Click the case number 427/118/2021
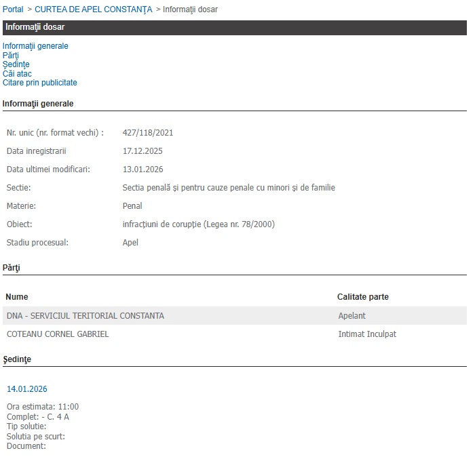The height and width of the screenshot is (457, 475). click(143, 133)
